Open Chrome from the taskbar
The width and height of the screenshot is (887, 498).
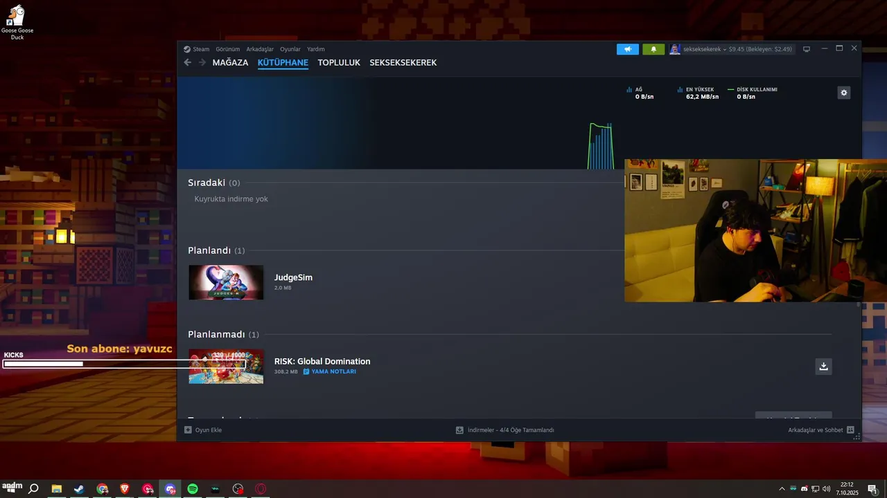click(103, 489)
